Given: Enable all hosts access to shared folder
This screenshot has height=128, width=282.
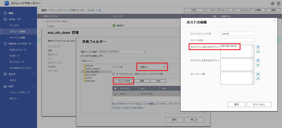Looking at the screenshot, I should tap(113, 74).
